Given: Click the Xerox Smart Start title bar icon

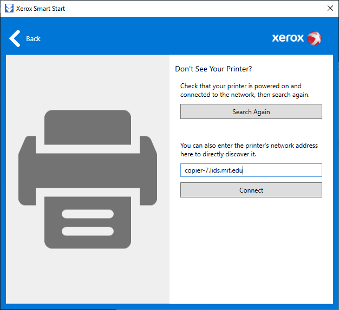Looking at the screenshot, I should pos(9,9).
